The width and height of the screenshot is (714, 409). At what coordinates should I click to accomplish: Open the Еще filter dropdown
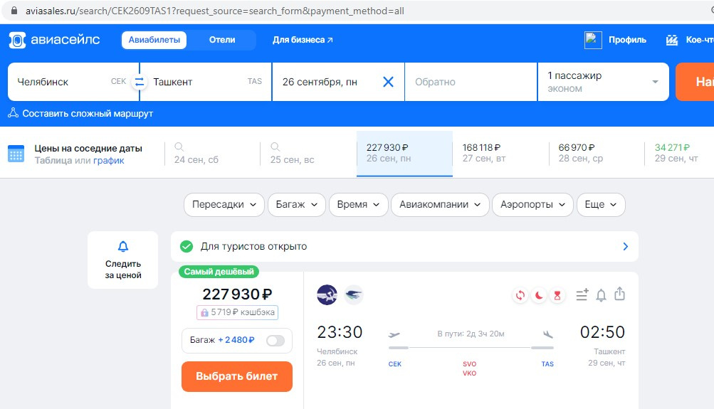tap(601, 205)
